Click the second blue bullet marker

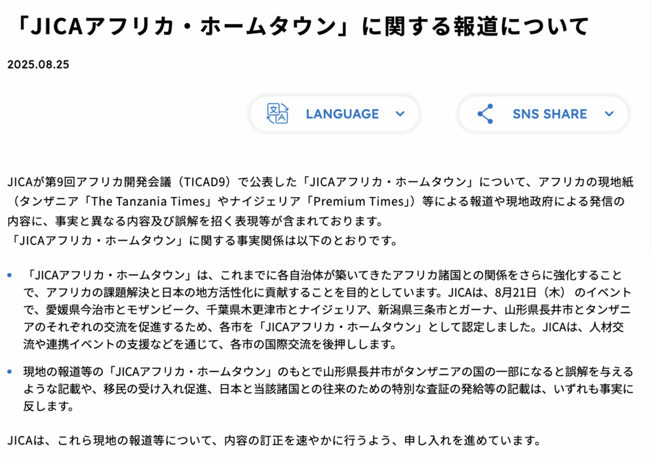[x=9, y=370]
